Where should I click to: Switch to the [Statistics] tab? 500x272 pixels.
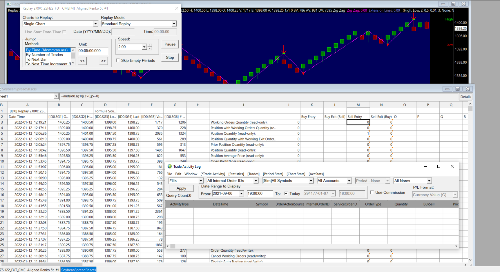[236, 174]
